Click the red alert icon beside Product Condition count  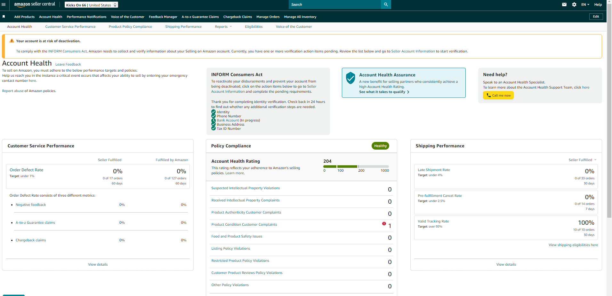click(384, 224)
